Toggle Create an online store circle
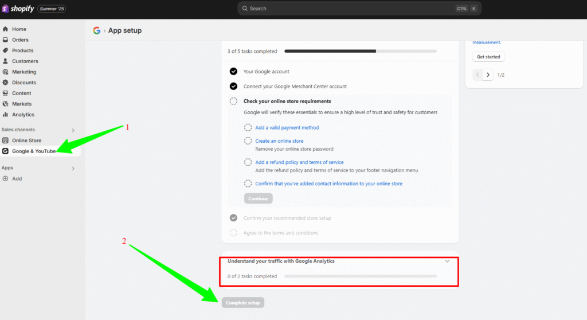Screen dimensions: 587x320 pos(248,141)
